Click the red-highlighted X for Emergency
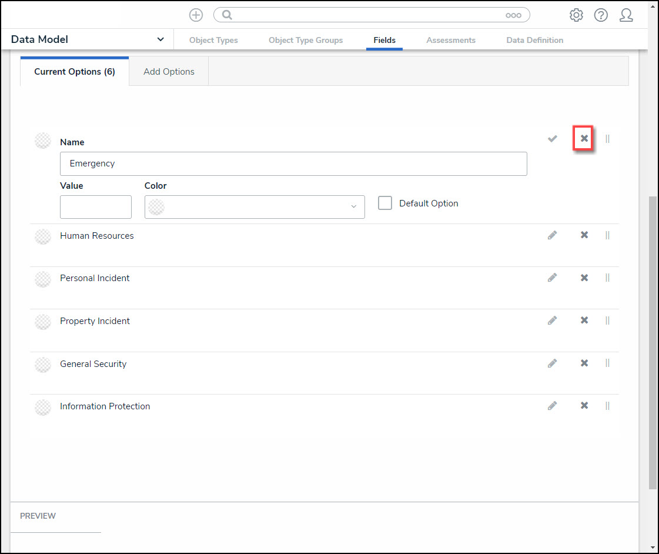The height and width of the screenshot is (554, 659). [x=584, y=139]
